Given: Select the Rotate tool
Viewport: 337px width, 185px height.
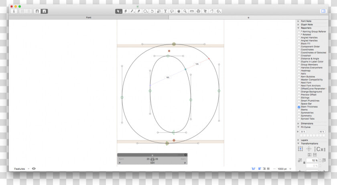Looking at the screenshot, I should click(x=152, y=11).
